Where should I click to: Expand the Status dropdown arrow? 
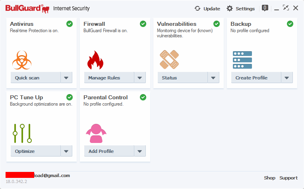(x=213, y=78)
